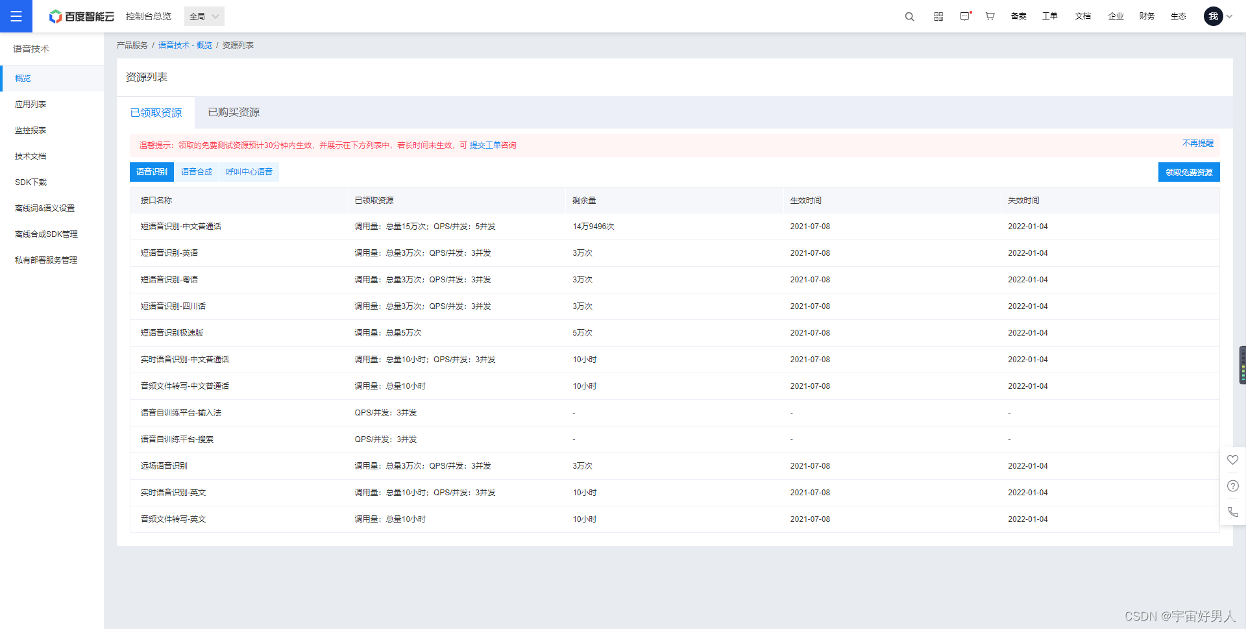
Task: Click the 音频文件转写-中文普通话 row name
Action: (x=185, y=386)
